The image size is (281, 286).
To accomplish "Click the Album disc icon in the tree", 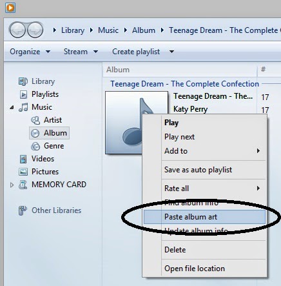I will [35, 133].
